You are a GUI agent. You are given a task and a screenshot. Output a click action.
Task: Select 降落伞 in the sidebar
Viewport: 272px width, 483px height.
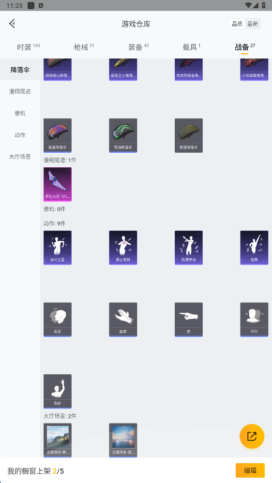point(20,70)
